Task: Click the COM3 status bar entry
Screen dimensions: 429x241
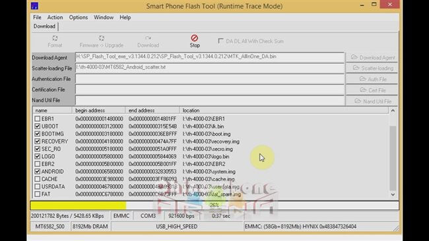Action: (148, 216)
